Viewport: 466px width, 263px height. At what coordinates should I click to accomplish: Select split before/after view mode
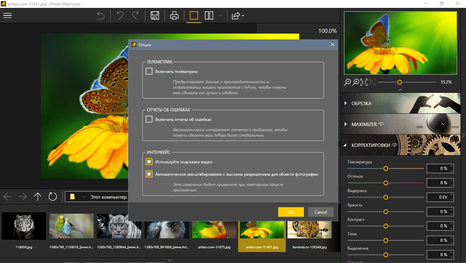coord(209,15)
